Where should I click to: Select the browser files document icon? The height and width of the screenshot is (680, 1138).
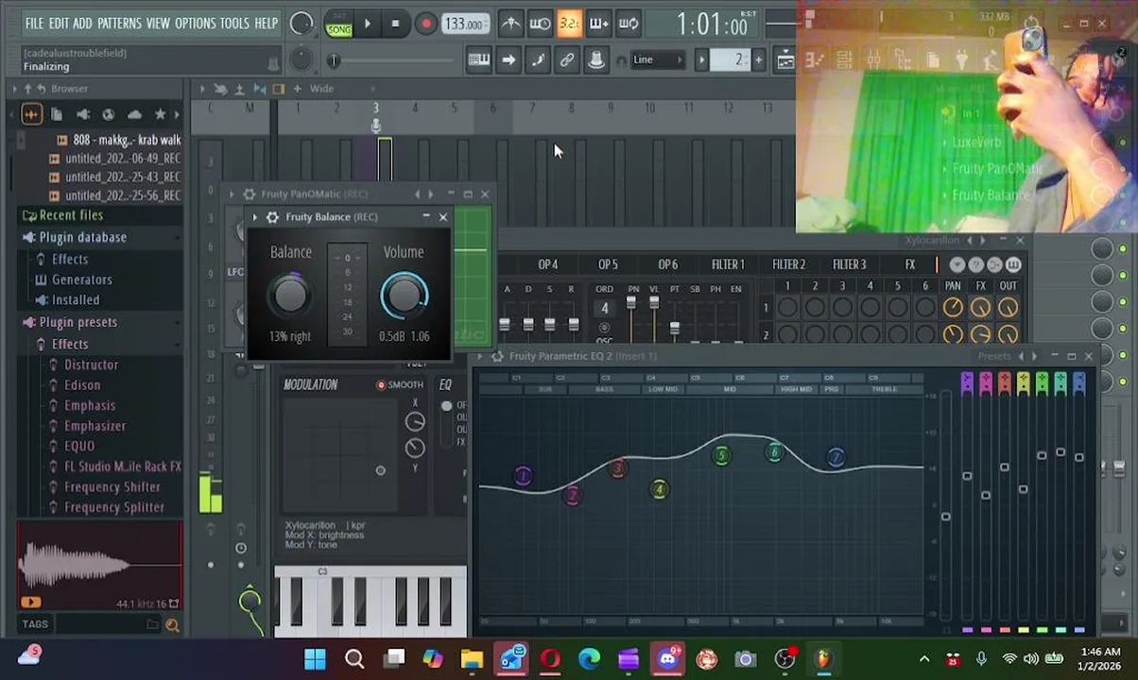[57, 114]
